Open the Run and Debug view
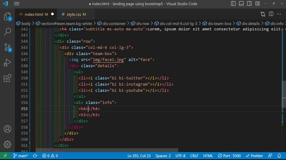 pyautogui.click(x=7, y=63)
